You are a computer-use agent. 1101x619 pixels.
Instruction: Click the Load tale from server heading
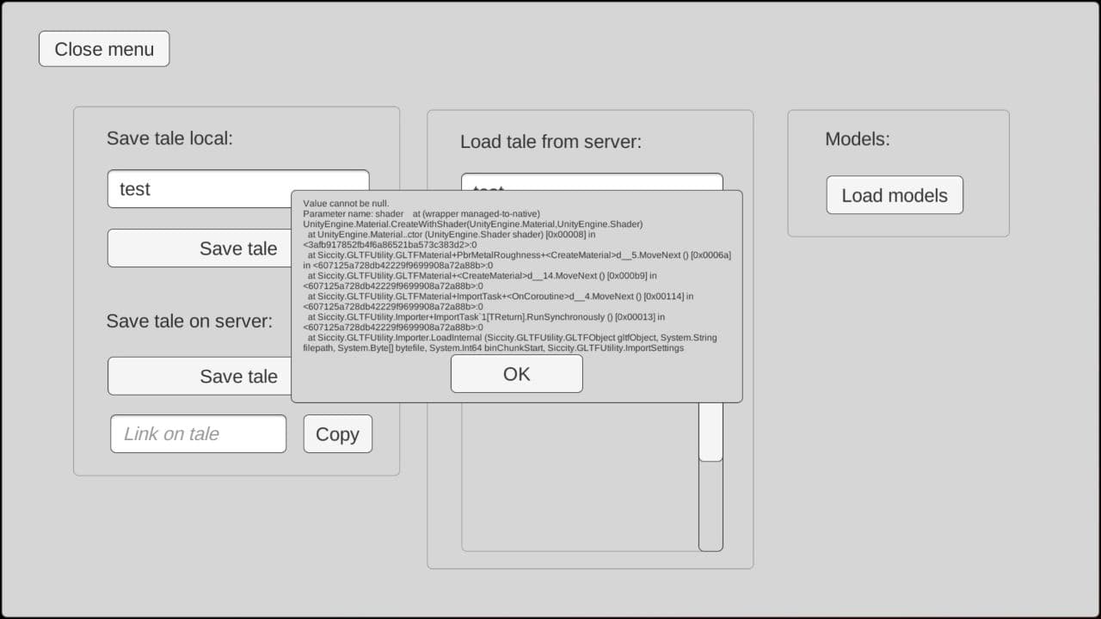(x=549, y=142)
